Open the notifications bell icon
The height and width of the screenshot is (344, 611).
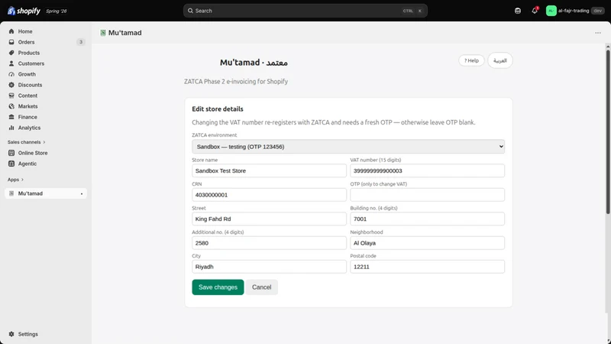535,11
